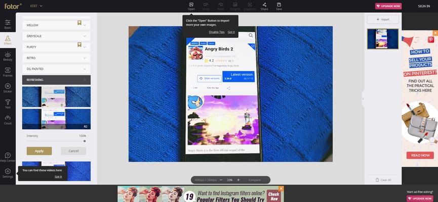Expand the GREYSCALE effect group
Screen dimensions: 438x202
click(x=56, y=36)
